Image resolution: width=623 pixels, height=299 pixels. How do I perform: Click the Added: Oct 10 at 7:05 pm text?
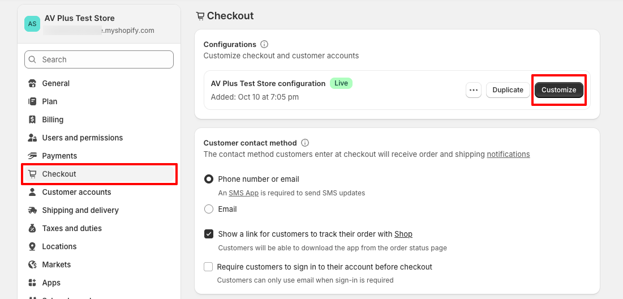point(255,97)
